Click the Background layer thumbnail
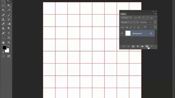Image resolution: width=175 pixels, height=98 pixels. coord(128,33)
